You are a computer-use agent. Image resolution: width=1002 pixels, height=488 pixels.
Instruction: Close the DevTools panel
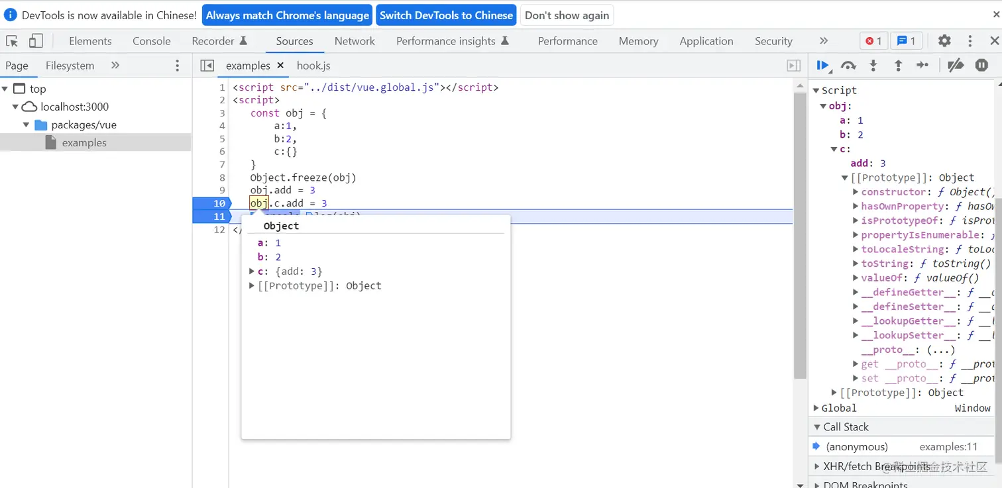994,41
